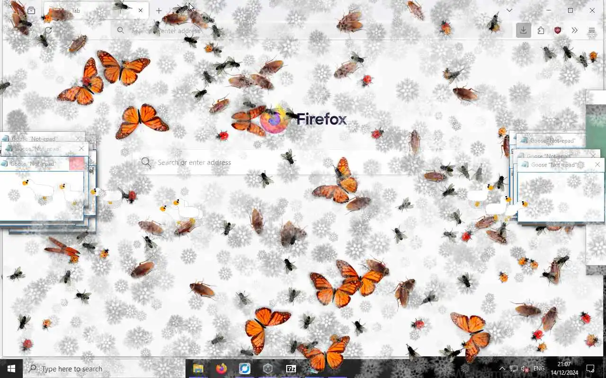
Task: Close the New Tab tab
Action: coord(141,10)
